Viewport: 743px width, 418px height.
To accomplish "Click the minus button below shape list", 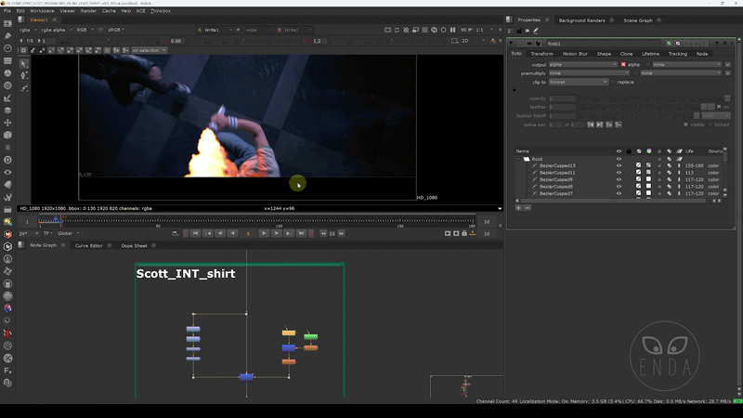I will point(528,207).
